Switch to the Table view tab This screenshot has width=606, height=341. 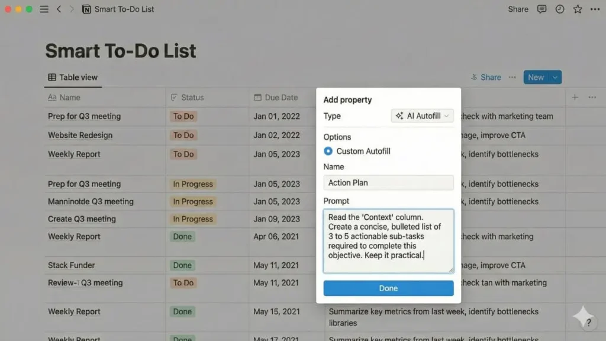(72, 77)
